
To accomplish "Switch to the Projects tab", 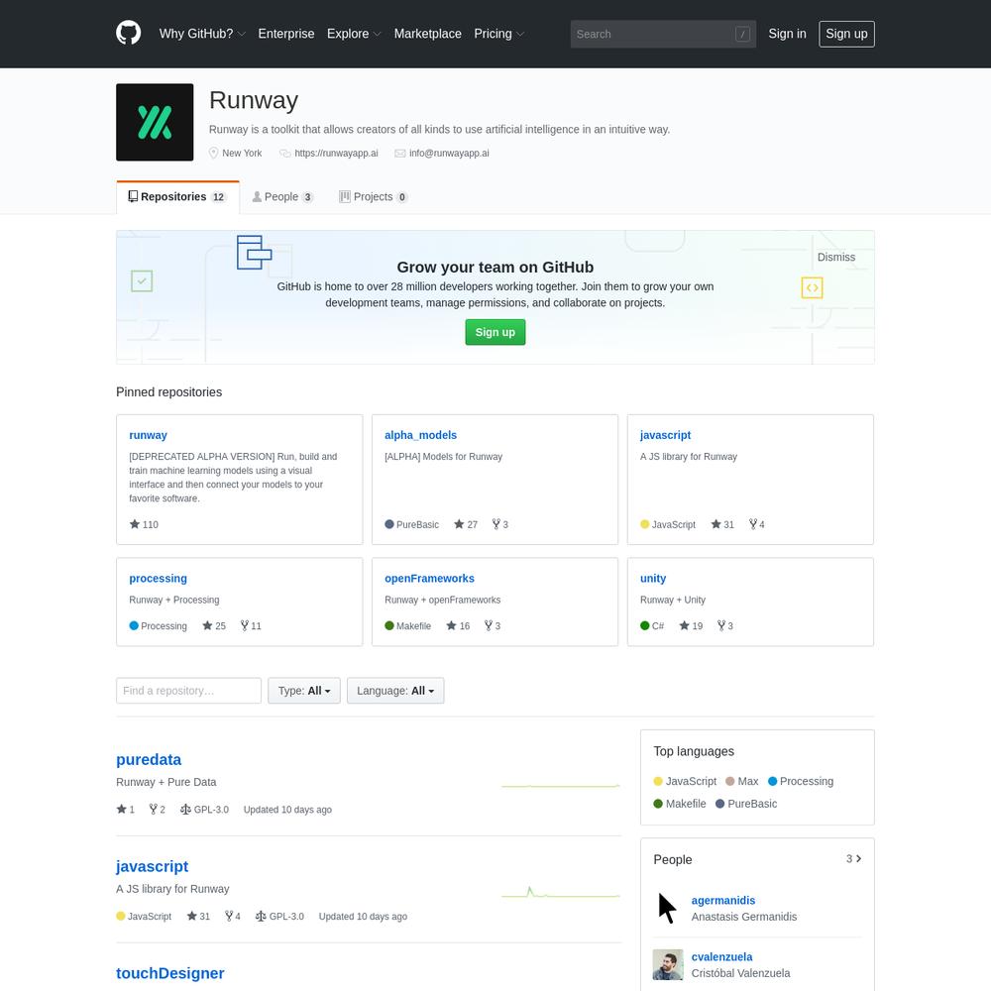I will pos(374,197).
